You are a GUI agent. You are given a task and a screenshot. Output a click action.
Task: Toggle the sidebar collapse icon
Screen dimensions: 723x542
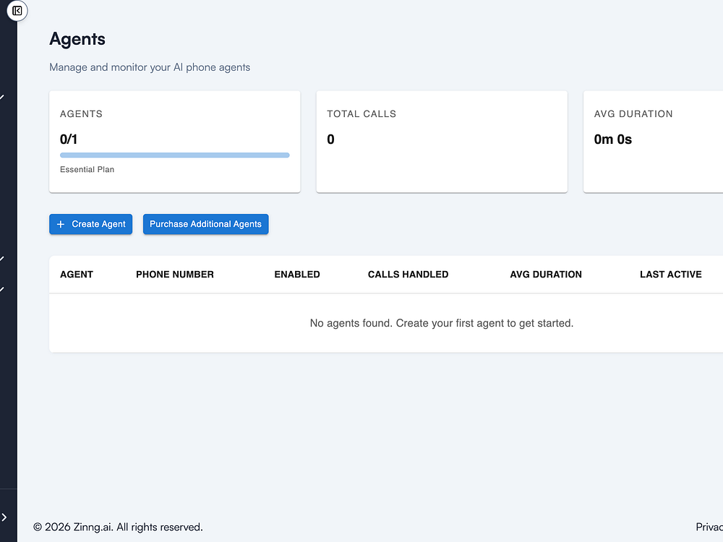click(17, 11)
